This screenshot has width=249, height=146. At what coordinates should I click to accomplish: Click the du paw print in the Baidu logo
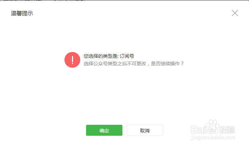[x=213, y=127]
